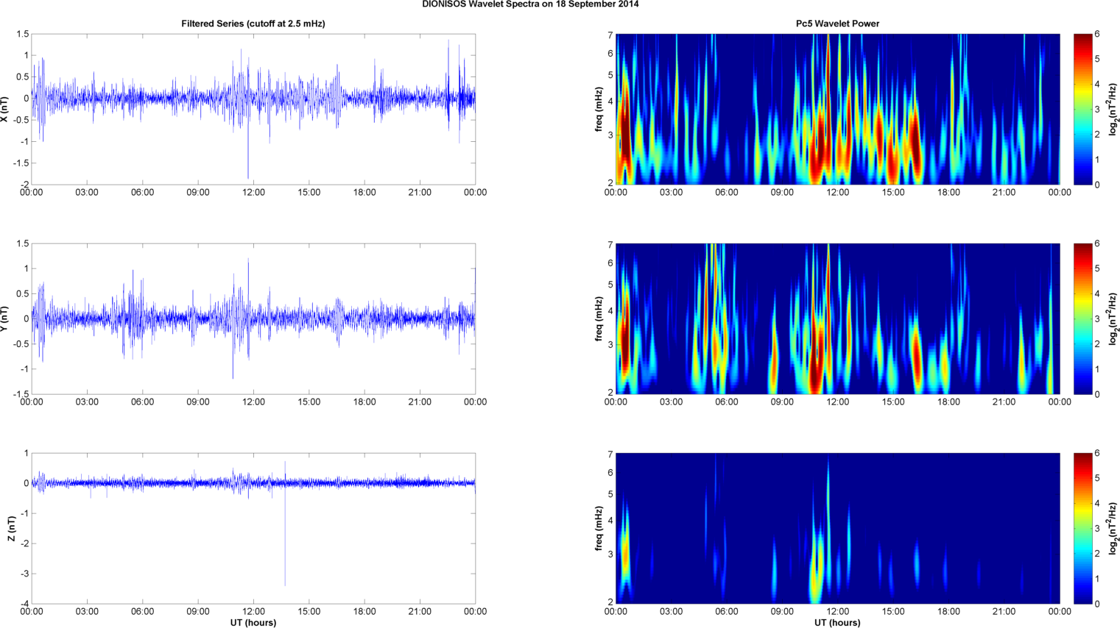The image size is (1120, 628).
Task: Click log2(nT²/Hz) label of top colorbar
Action: (x=1114, y=109)
